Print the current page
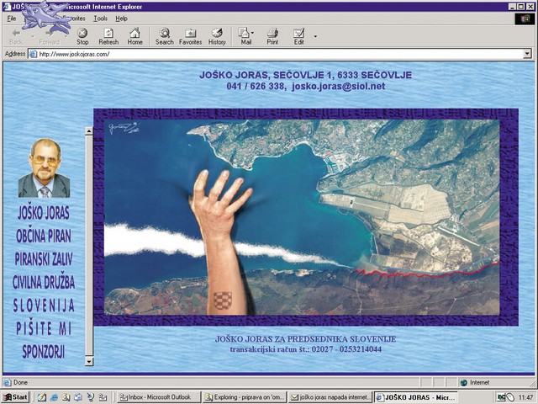Image resolution: width=538 pixels, height=404 pixels. (272, 37)
